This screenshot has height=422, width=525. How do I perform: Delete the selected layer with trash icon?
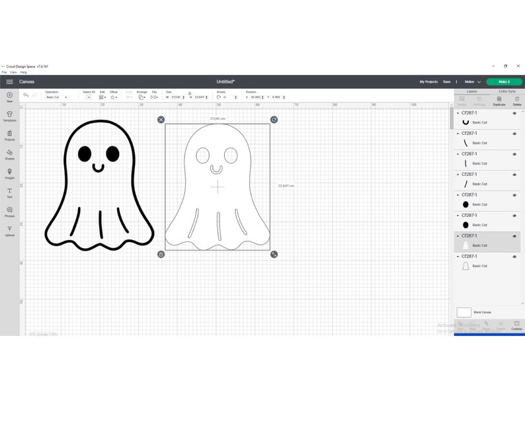pos(517,101)
